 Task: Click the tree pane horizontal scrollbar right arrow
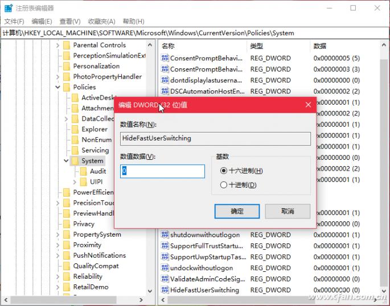coord(141,300)
